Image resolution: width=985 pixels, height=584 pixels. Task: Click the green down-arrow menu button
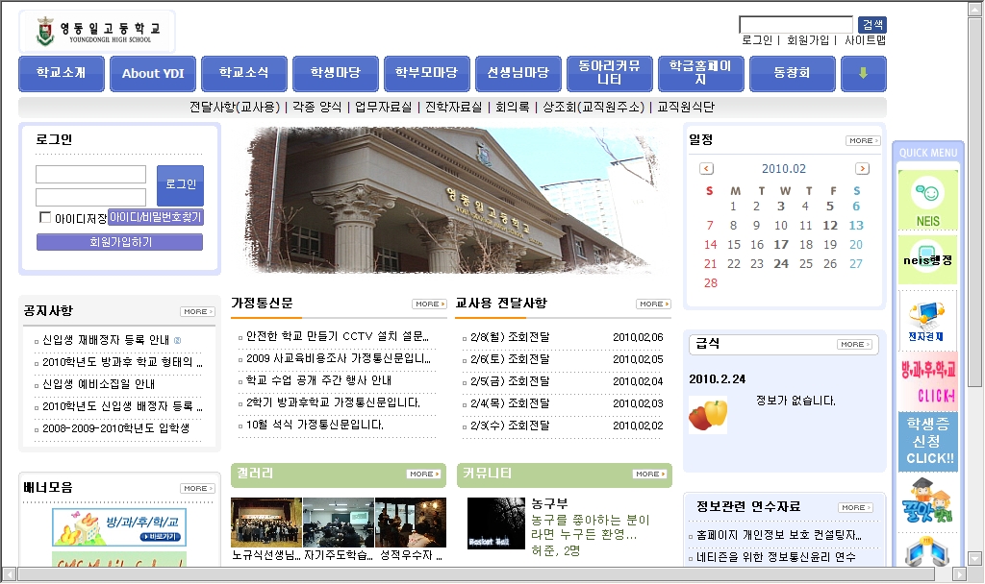(863, 73)
